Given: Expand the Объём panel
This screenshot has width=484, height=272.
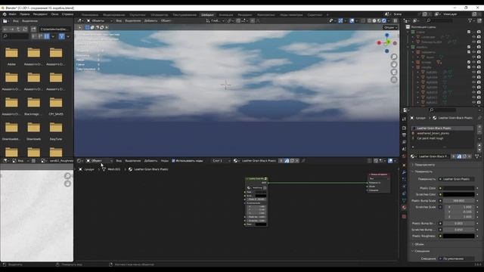Looking at the screenshot, I should pyautogui.click(x=419, y=244).
